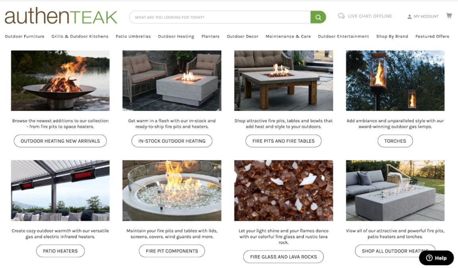This screenshot has height=268, width=458.
Task: Click the search input field
Action: coord(220,17)
